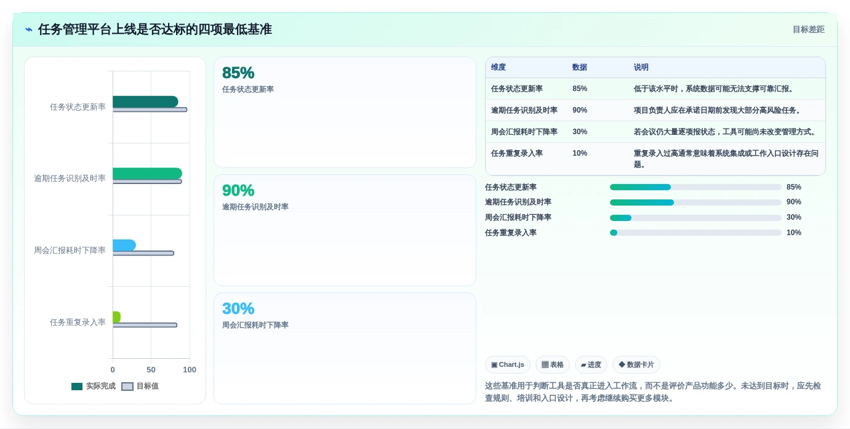Click the 85% value in the table
This screenshot has height=429, width=850.
[580, 89]
